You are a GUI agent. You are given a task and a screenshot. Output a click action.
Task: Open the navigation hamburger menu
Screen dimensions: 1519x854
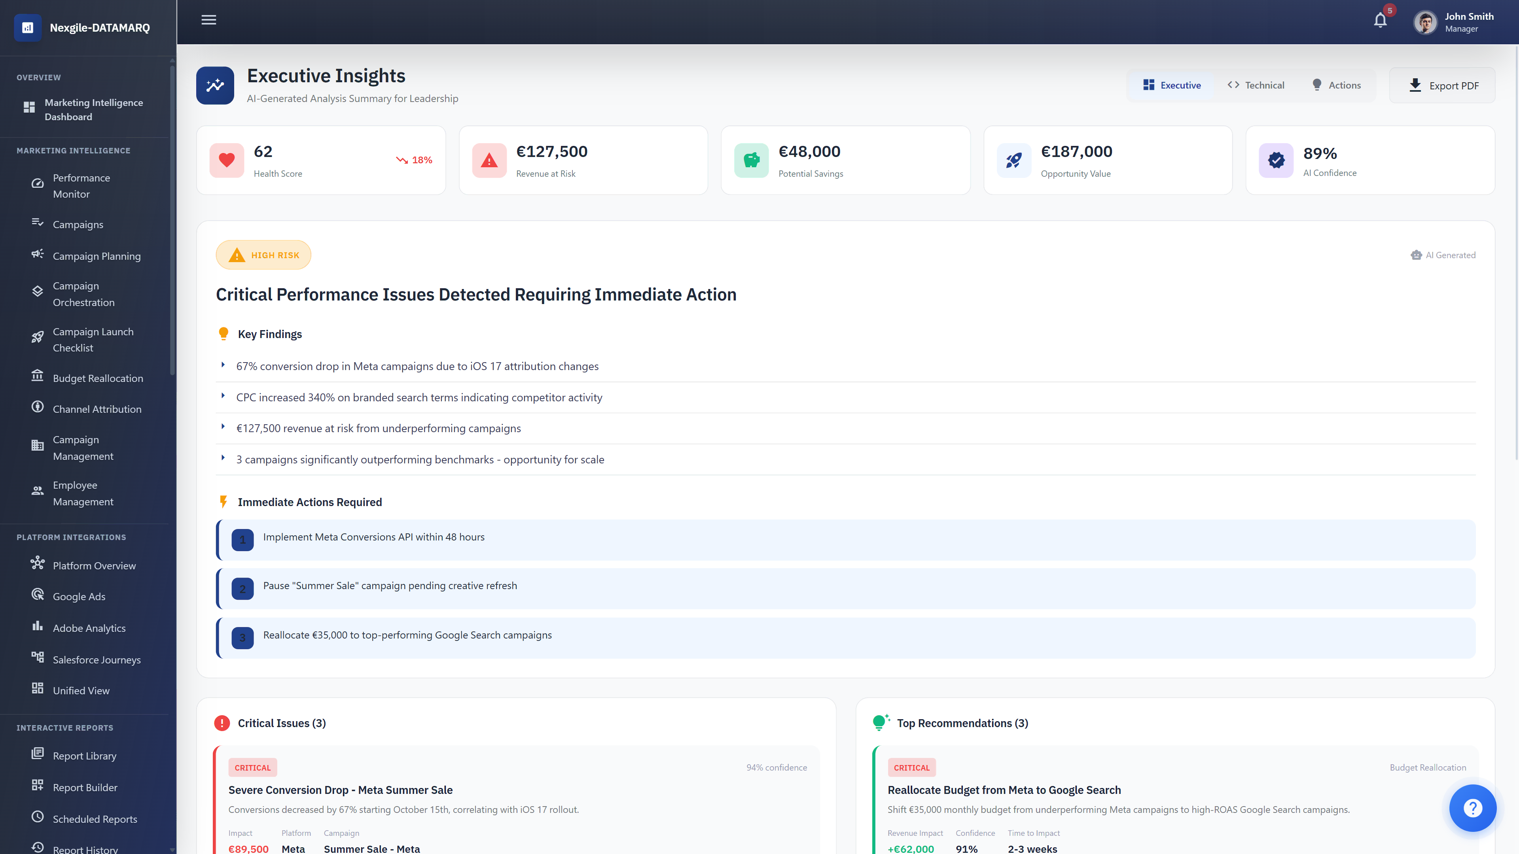tap(208, 19)
